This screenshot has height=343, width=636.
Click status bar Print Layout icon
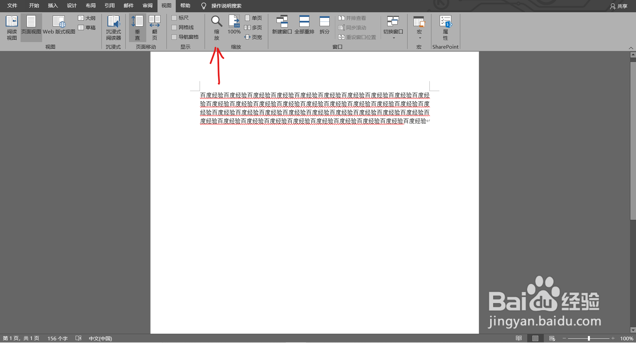coord(535,338)
